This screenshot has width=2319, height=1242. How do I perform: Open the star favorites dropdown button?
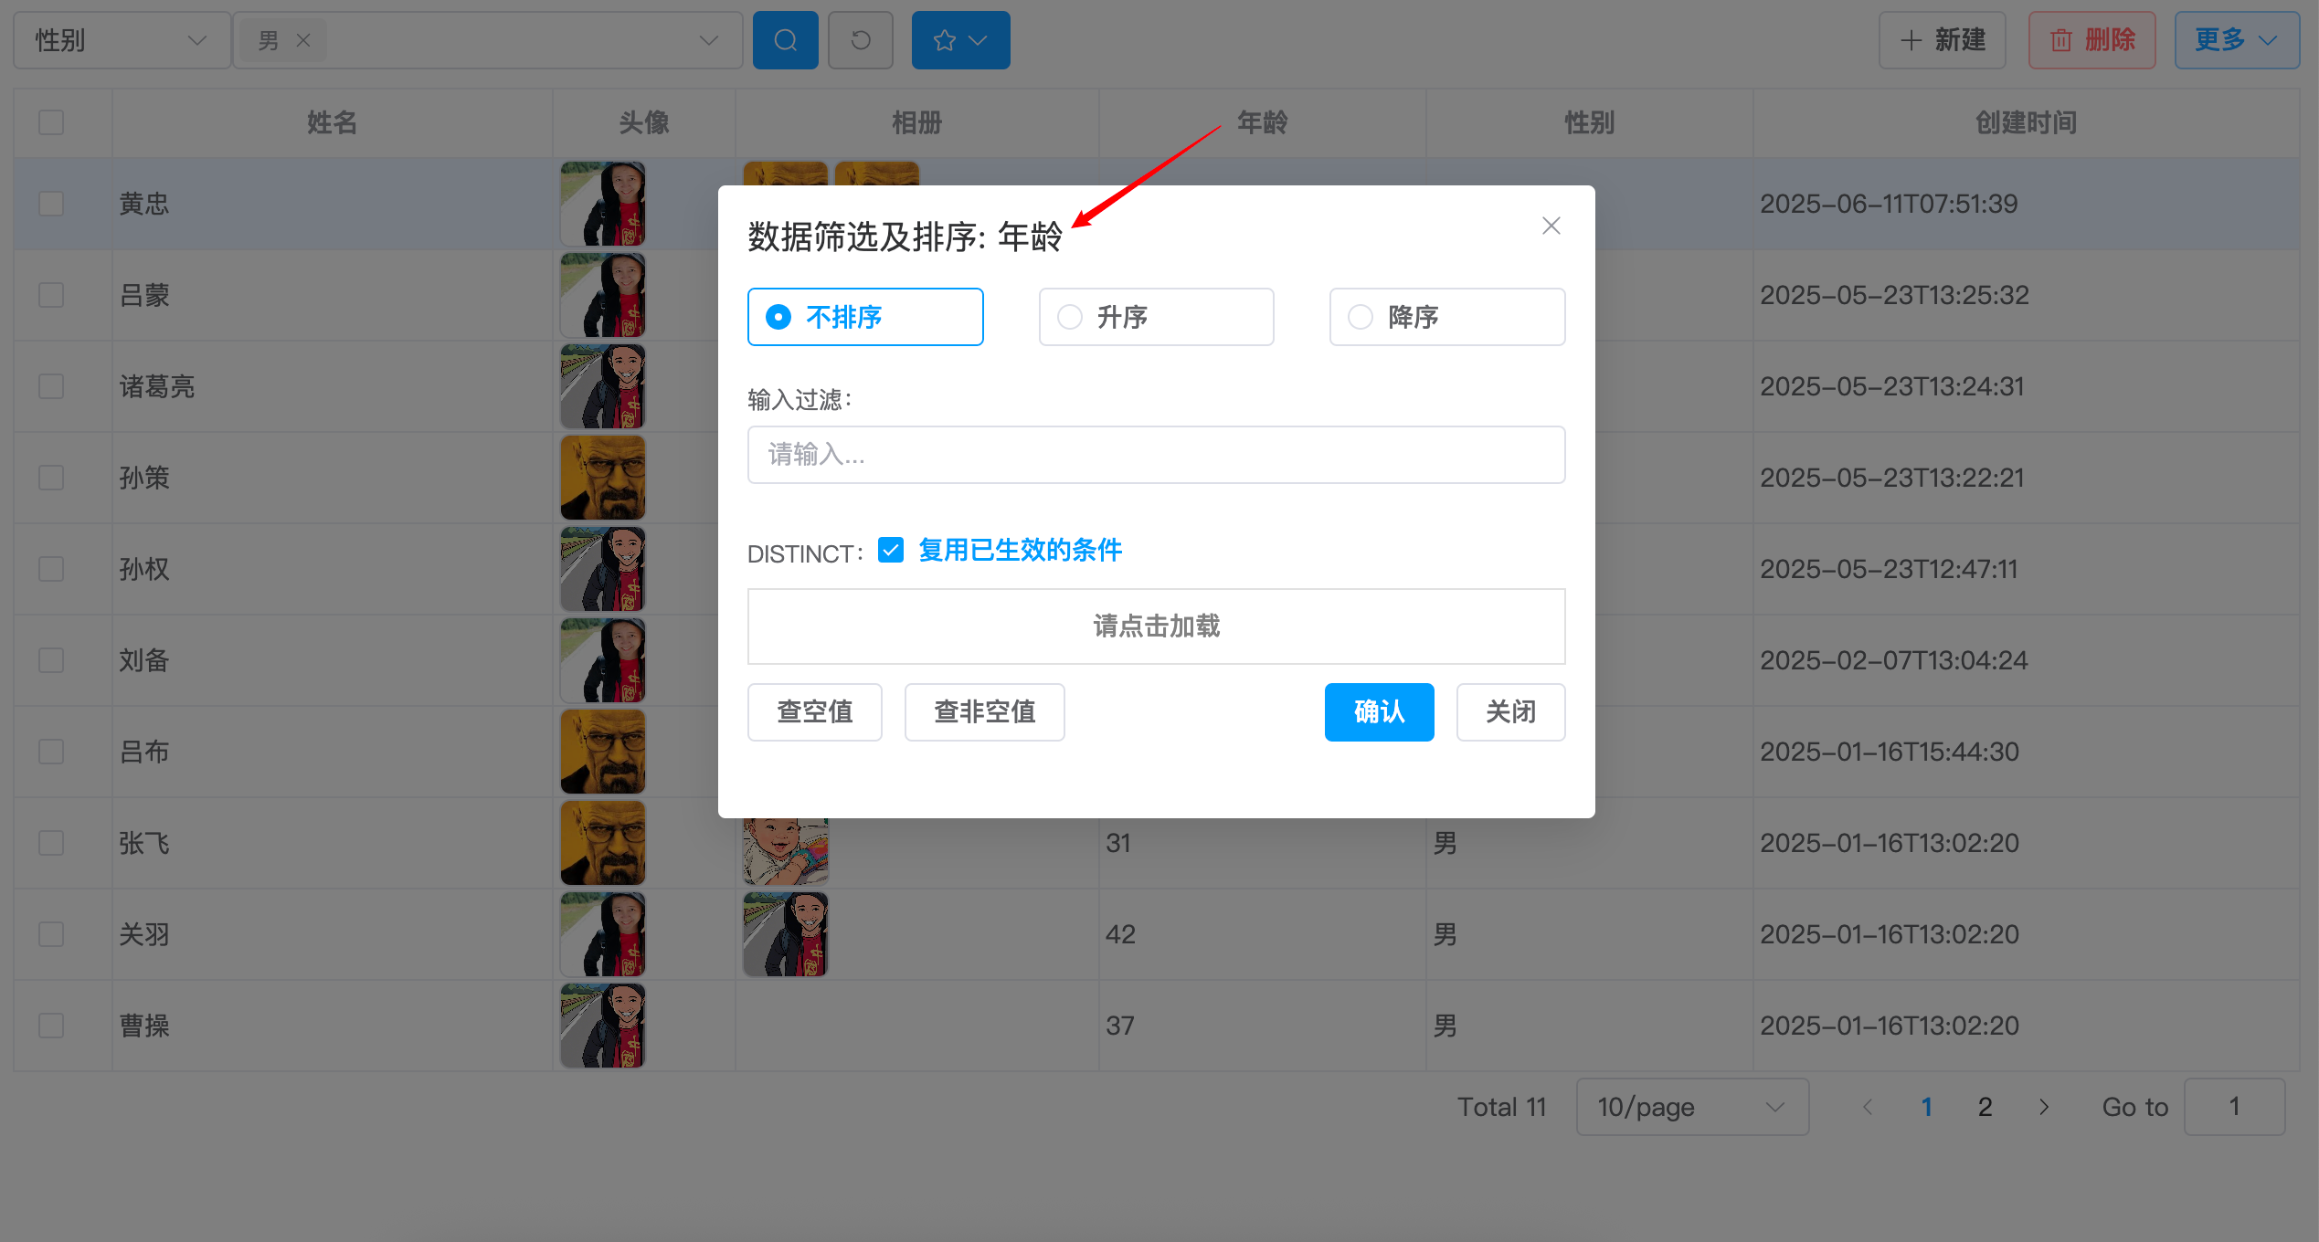click(960, 40)
